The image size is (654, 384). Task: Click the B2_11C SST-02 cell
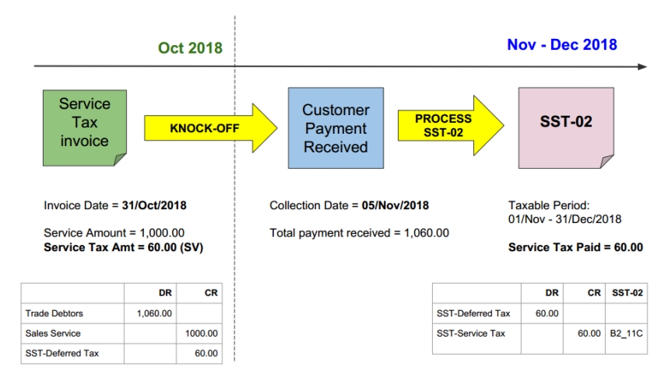click(x=628, y=333)
